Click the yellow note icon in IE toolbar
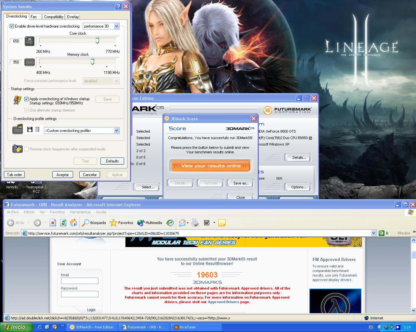416x332 pixels. [x=222, y=223]
